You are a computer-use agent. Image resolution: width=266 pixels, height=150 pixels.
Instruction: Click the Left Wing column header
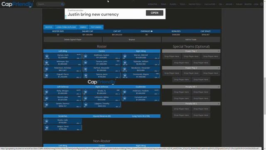pyautogui.click(x=63, y=51)
